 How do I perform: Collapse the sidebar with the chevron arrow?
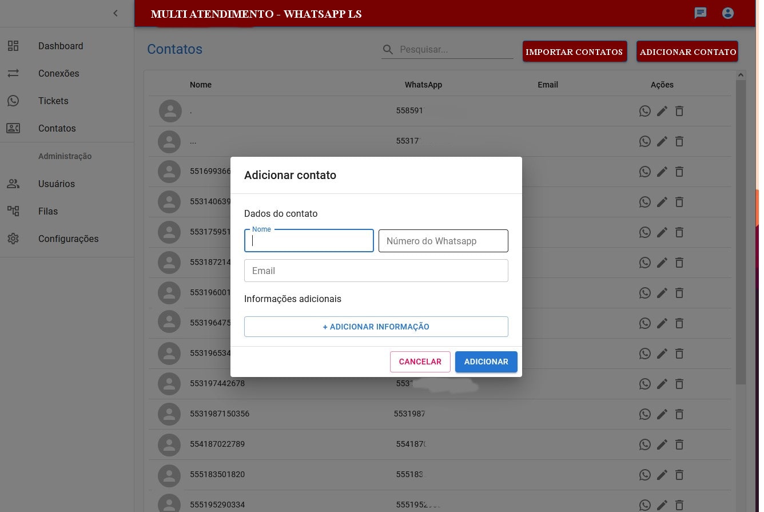[x=116, y=13]
